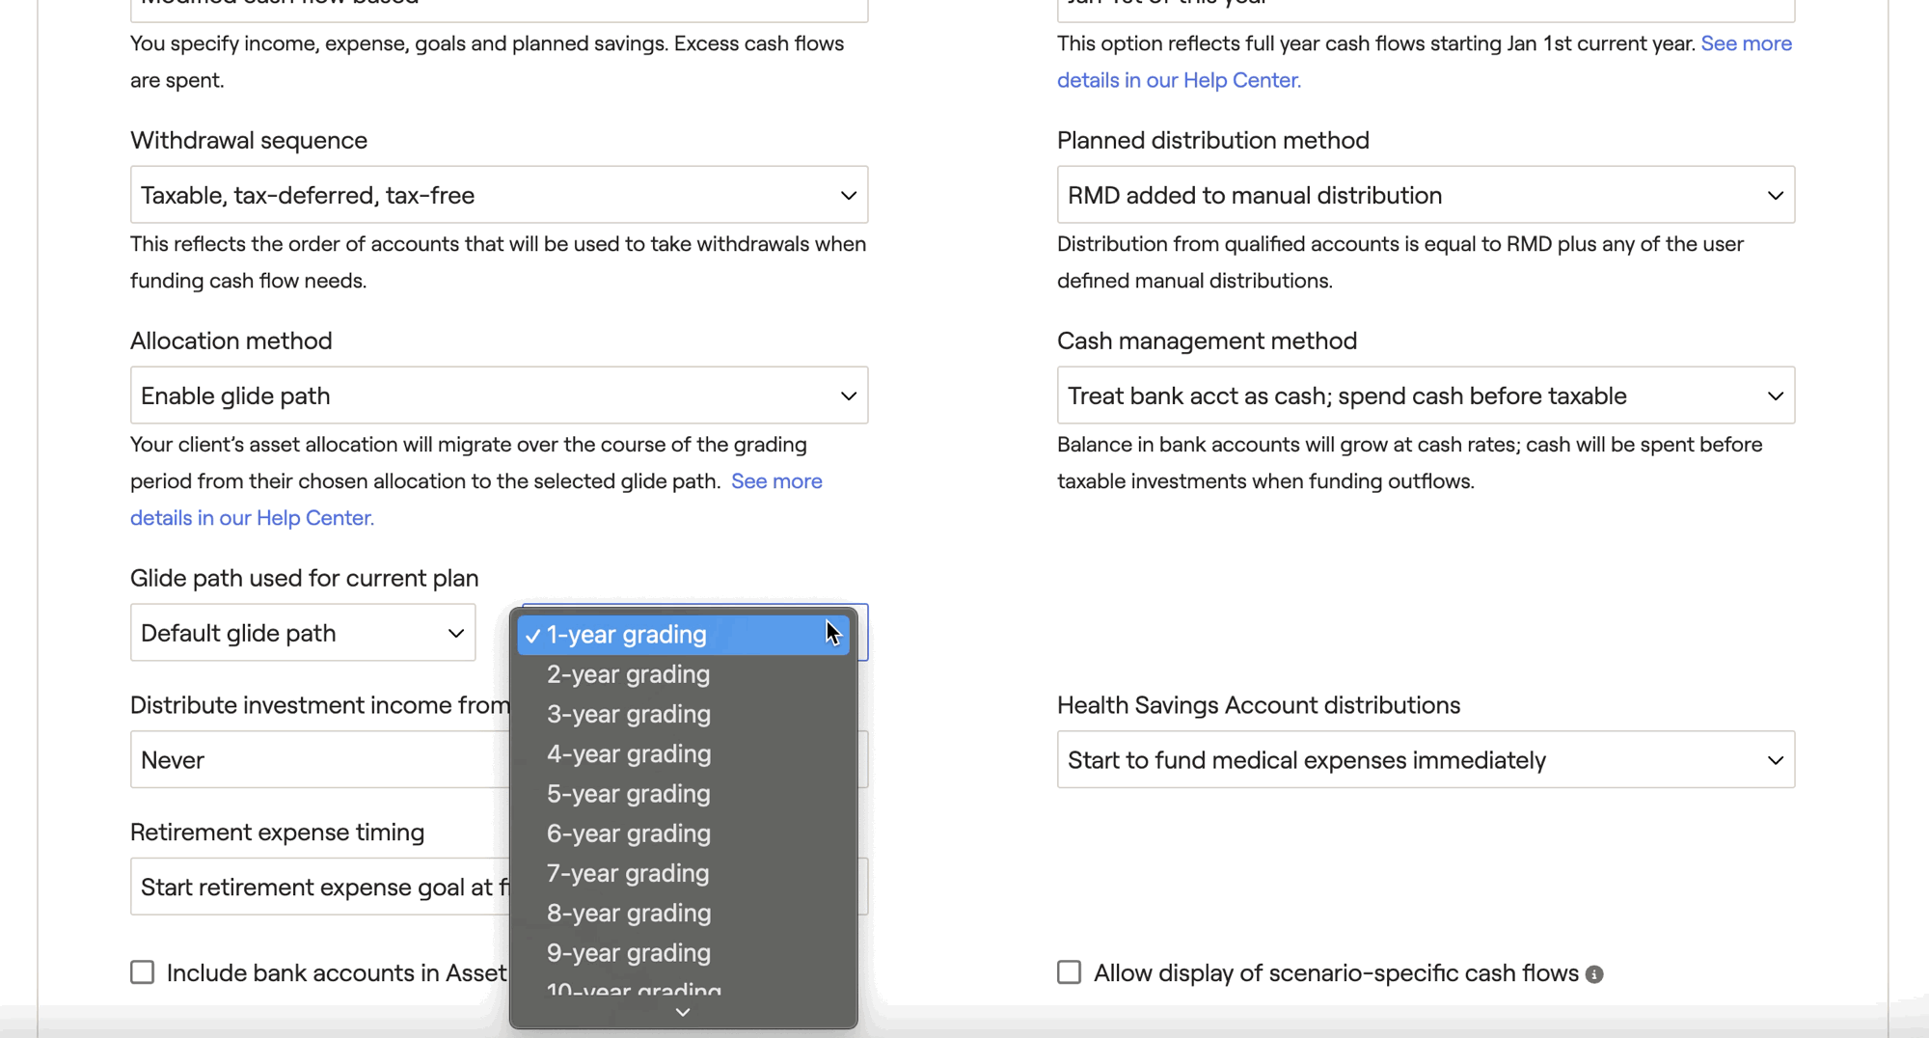Select 6-year grading option
This screenshot has width=1929, height=1038.
tap(683, 833)
